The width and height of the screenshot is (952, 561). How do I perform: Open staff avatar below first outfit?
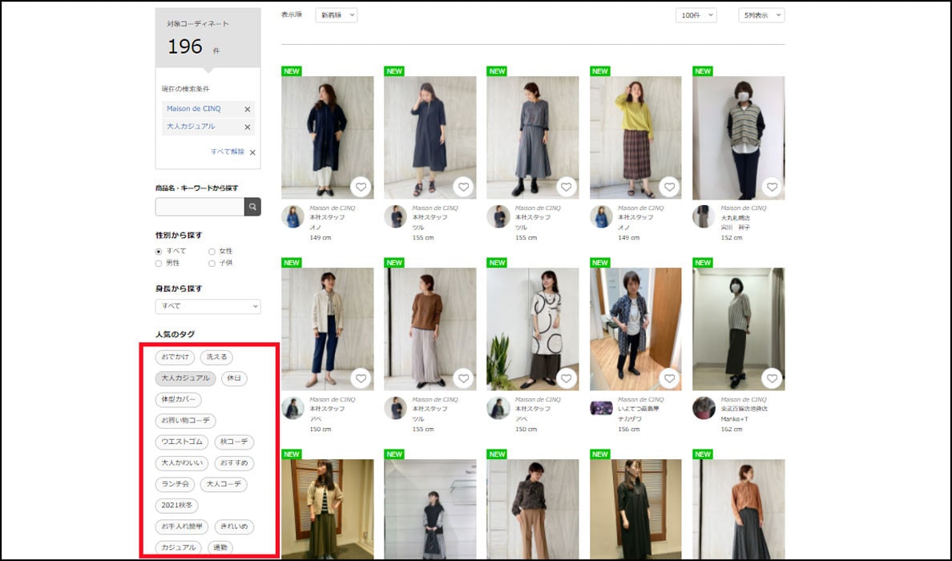click(x=292, y=217)
